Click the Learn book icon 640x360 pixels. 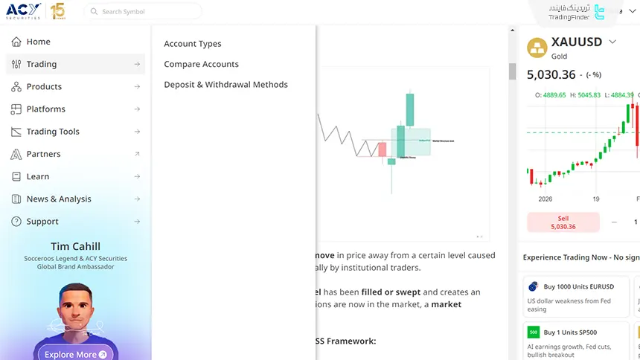tap(16, 177)
